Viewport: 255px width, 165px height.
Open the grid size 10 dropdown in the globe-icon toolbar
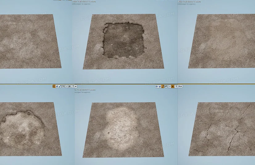[73, 86]
